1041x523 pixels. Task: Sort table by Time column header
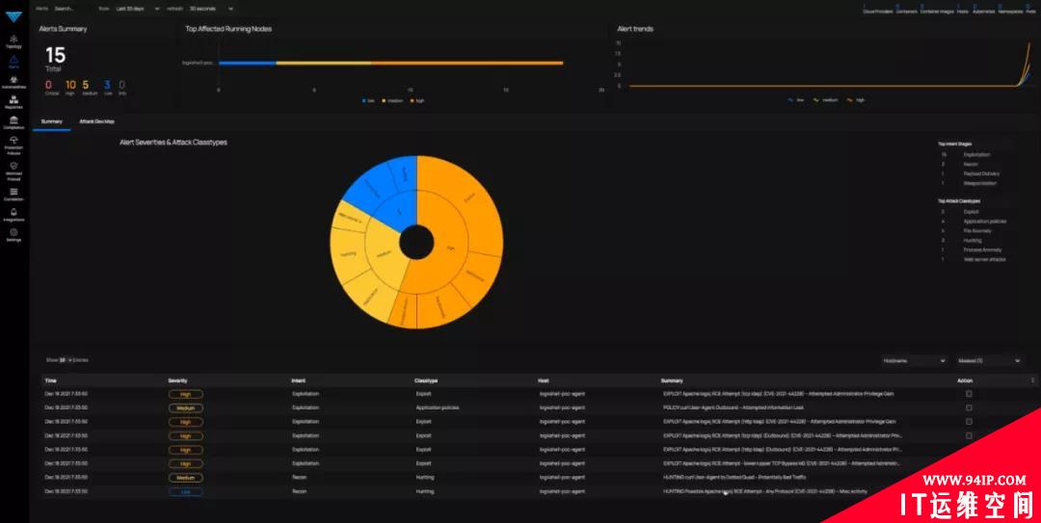click(50, 380)
